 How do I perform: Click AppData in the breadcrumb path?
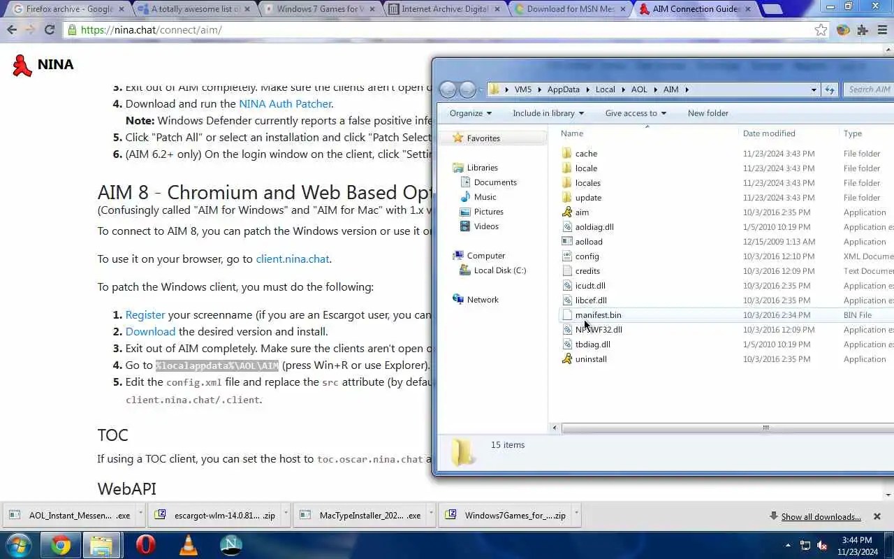[563, 89]
